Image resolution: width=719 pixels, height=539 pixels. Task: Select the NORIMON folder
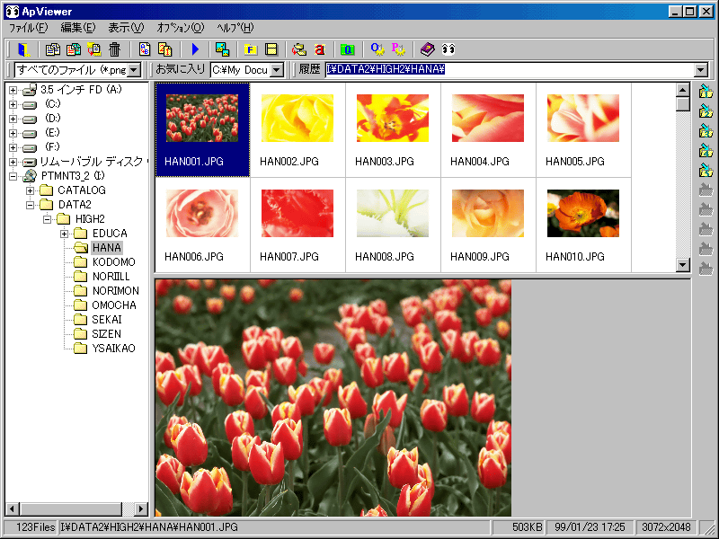tap(116, 290)
